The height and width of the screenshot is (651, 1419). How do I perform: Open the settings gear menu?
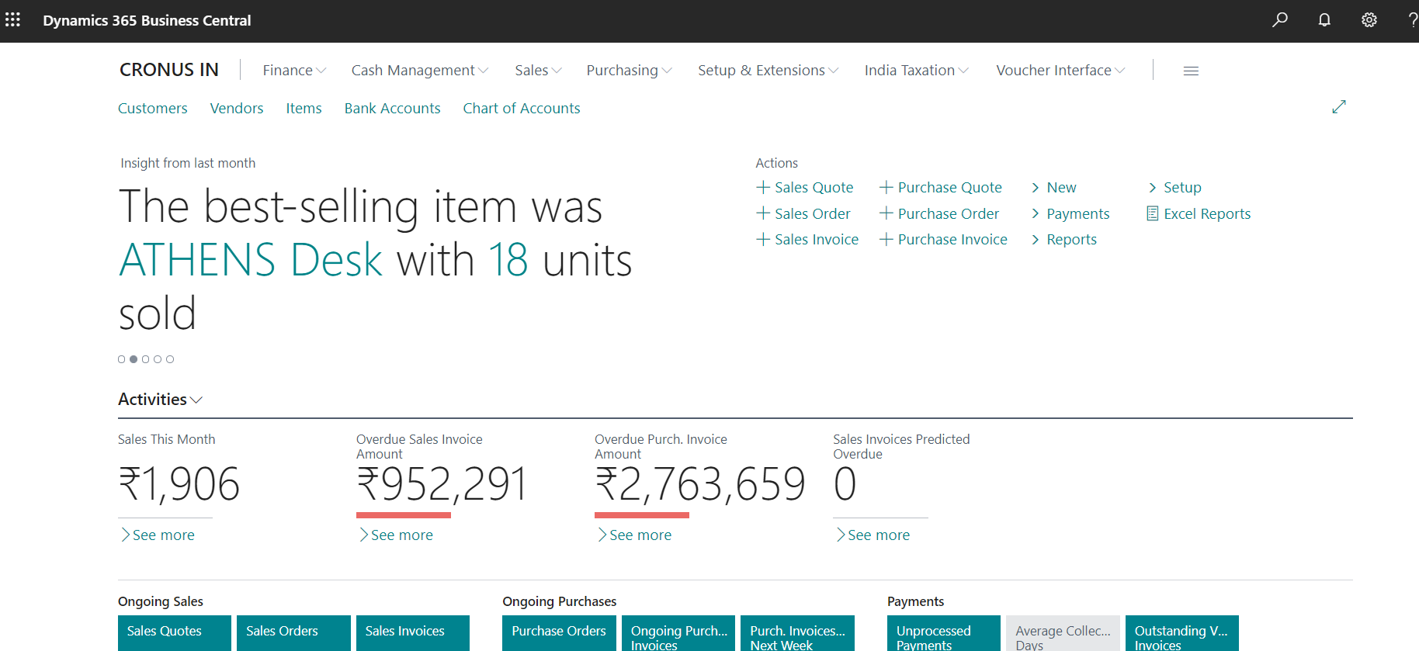(x=1369, y=20)
